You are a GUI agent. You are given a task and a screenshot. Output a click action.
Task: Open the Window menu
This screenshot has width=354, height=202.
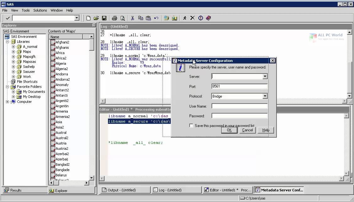click(x=56, y=10)
